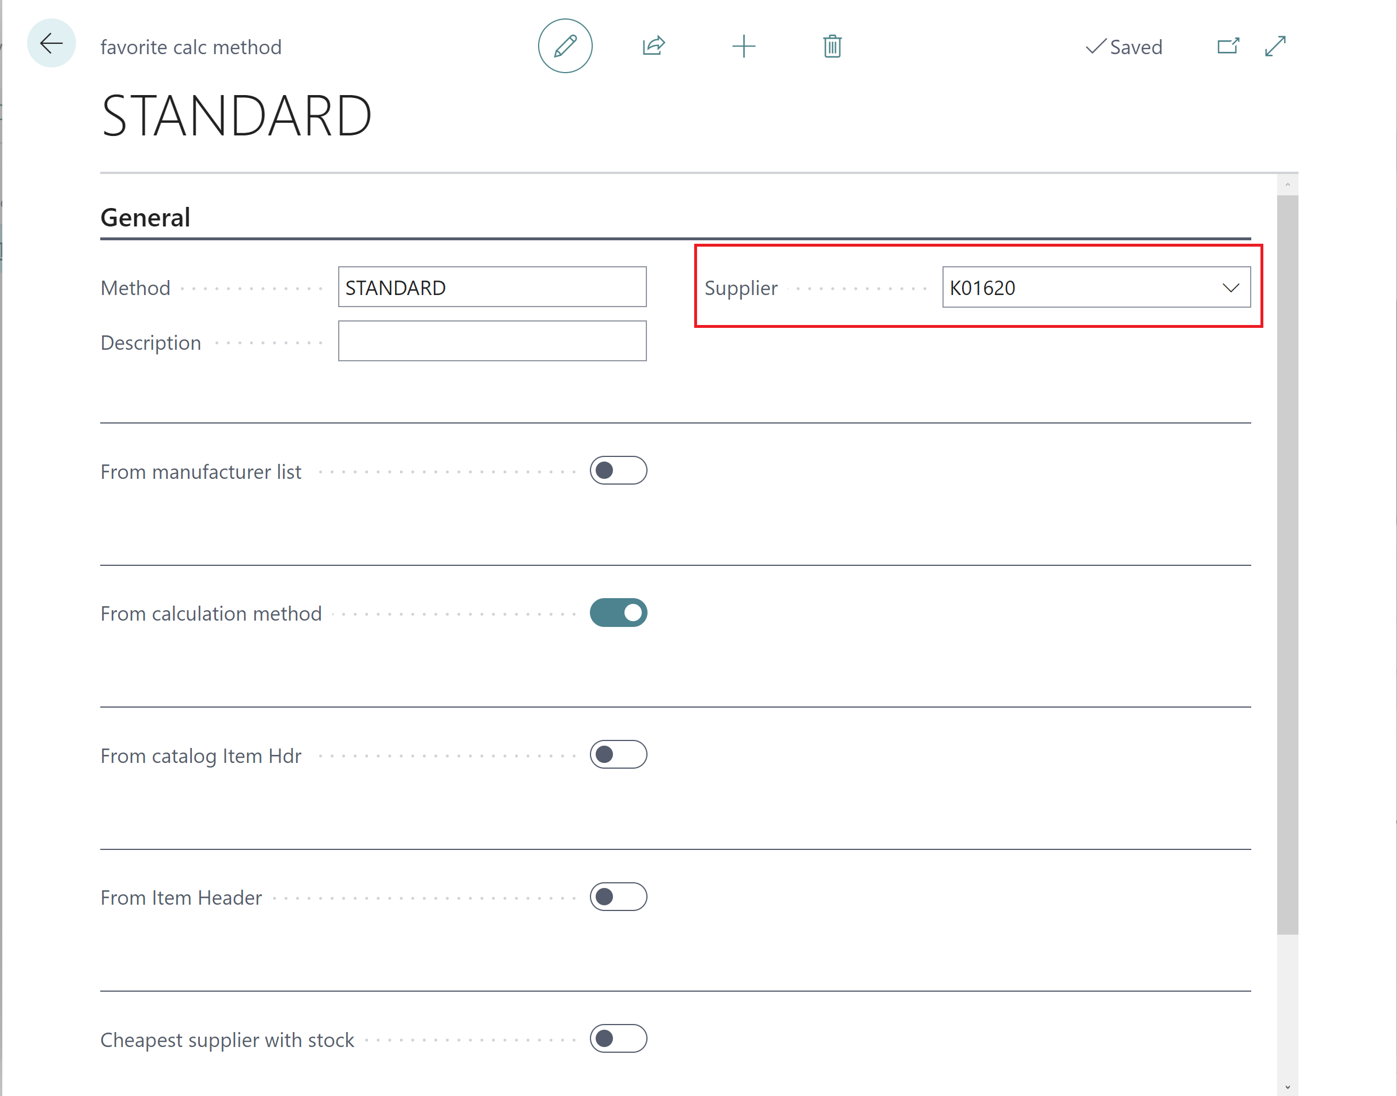1397x1096 pixels.
Task: Click the favorite calc method caption
Action: 191,47
